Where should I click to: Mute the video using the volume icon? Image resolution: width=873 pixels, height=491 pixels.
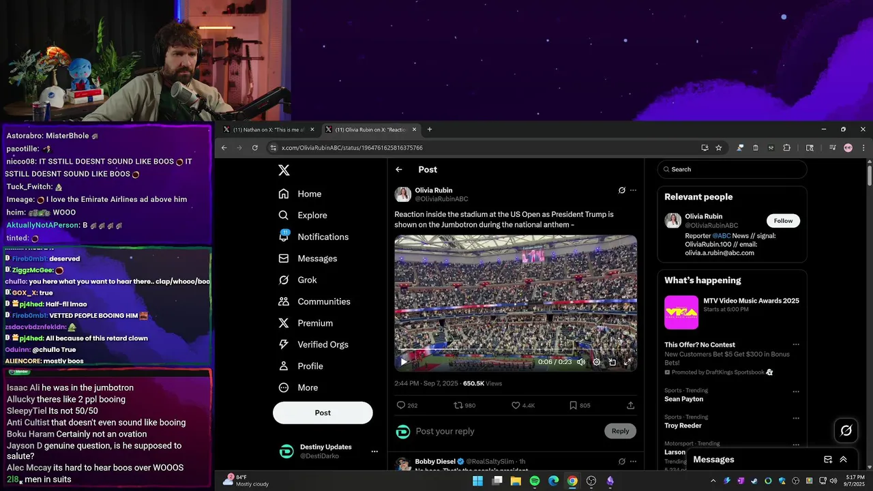[581, 362]
